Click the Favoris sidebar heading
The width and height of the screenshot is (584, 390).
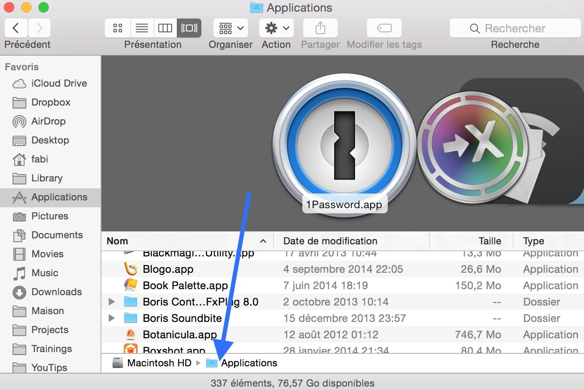(22, 67)
